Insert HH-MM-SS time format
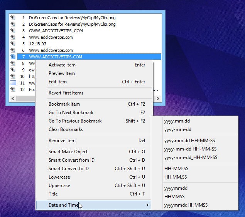This screenshot has width=245, height=217. (195, 169)
